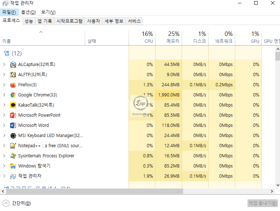Viewport: 280px width, 211px height.
Task: Click the 작업 관리자 process row icon
Action: tap(13, 176)
